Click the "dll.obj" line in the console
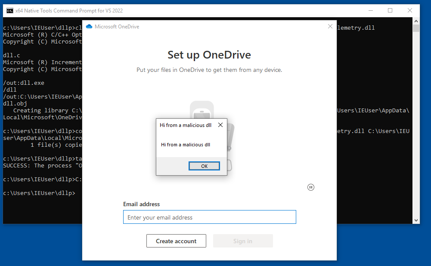 tap(15, 103)
